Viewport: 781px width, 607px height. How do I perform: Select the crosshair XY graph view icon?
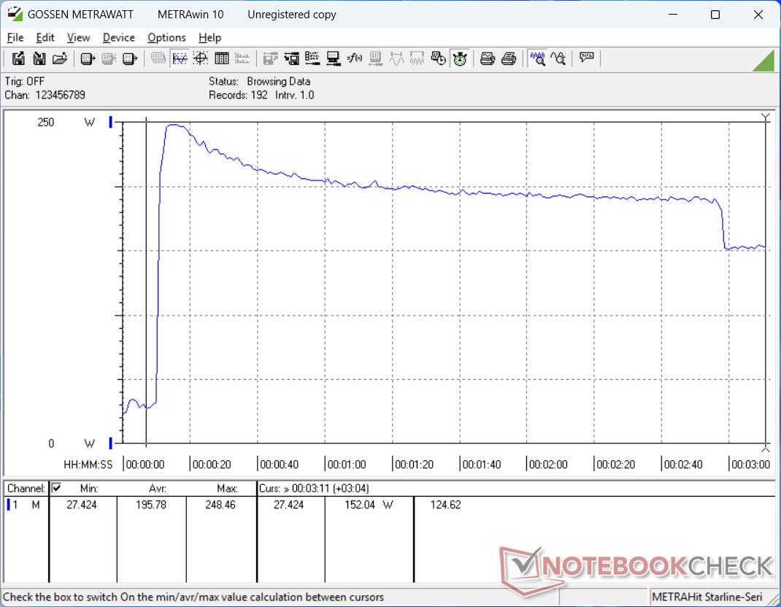200,59
